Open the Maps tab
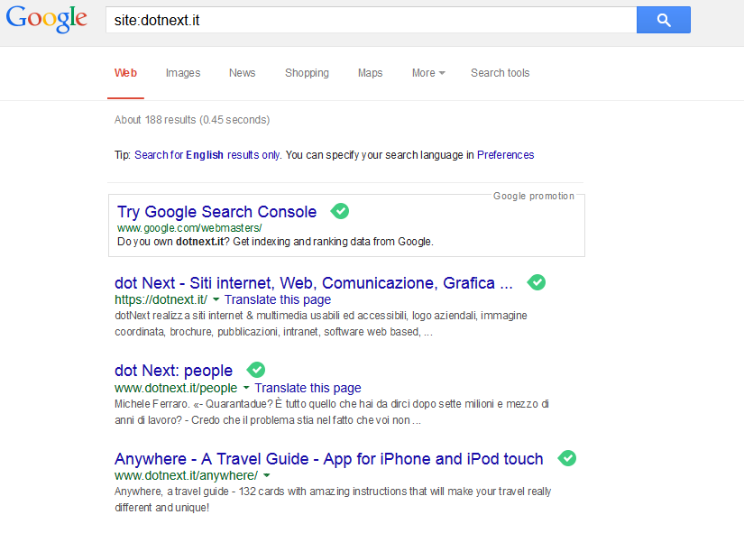Image resolution: width=744 pixels, height=533 pixels. tap(370, 73)
